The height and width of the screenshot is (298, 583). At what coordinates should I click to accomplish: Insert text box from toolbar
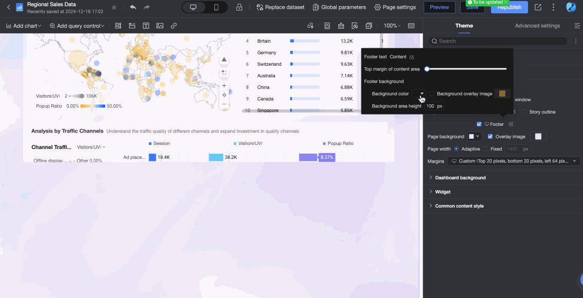[x=146, y=26]
